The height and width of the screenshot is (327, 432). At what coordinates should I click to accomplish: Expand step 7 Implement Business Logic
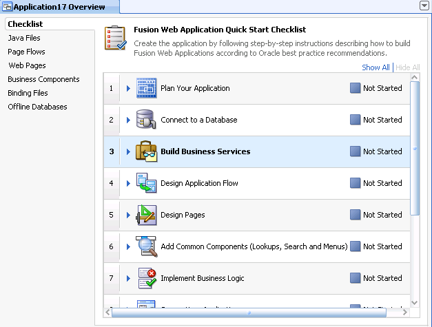click(128, 278)
